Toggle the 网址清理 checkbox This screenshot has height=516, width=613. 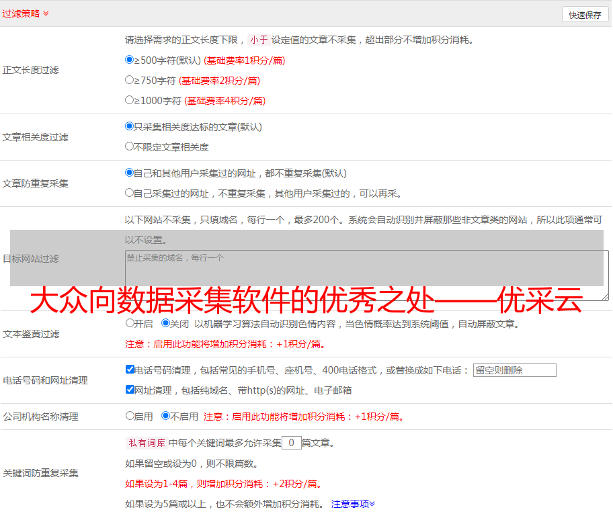tap(130, 390)
